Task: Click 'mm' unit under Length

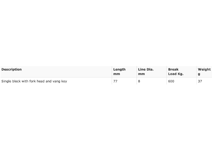Action: click(x=116, y=74)
